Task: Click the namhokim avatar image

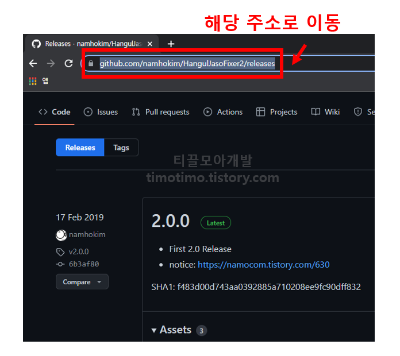Action: tap(61, 235)
